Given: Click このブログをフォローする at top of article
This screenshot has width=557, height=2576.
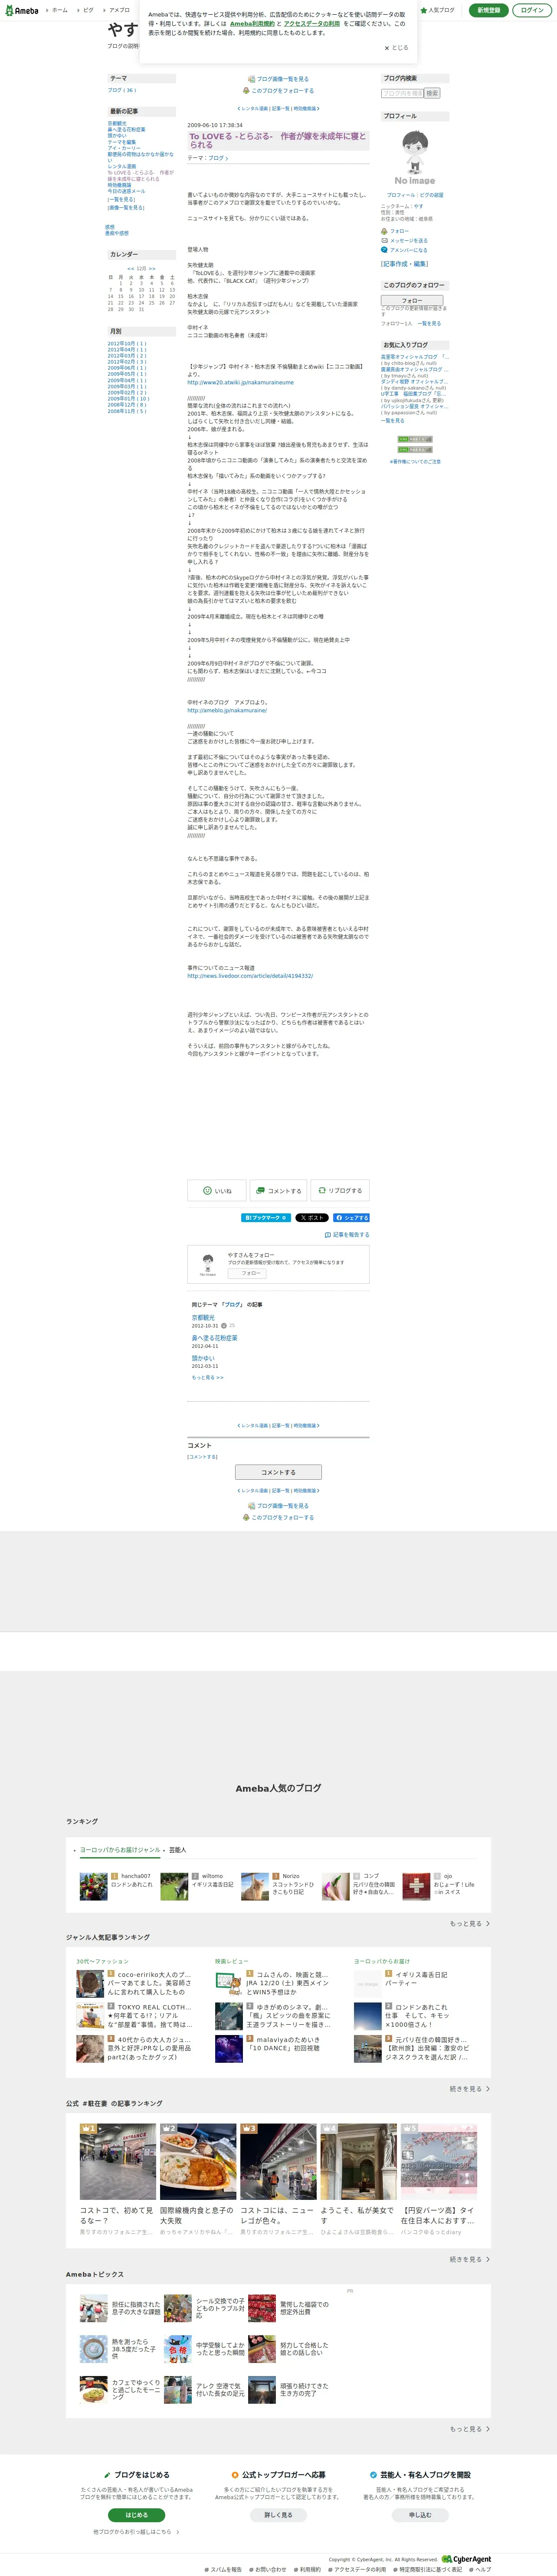Looking at the screenshot, I should 278,91.
